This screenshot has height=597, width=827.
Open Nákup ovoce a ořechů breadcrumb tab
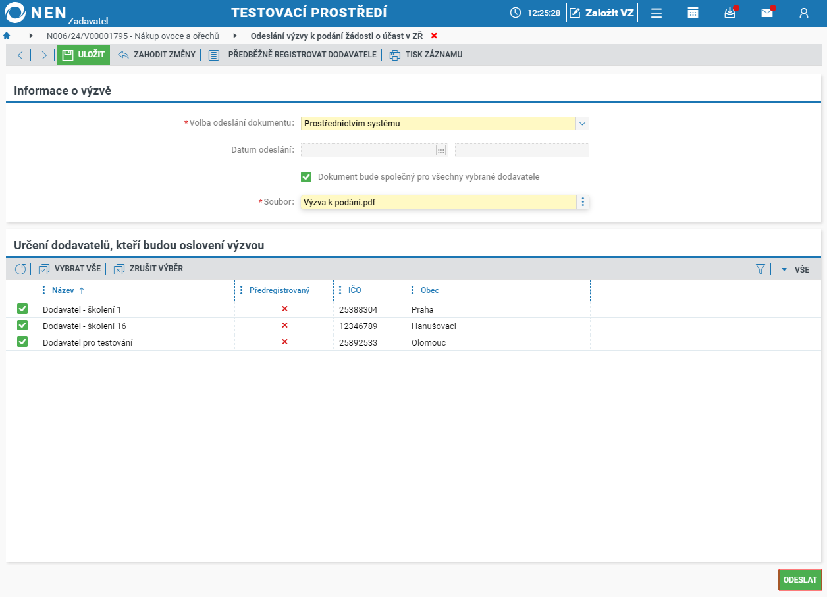point(132,36)
